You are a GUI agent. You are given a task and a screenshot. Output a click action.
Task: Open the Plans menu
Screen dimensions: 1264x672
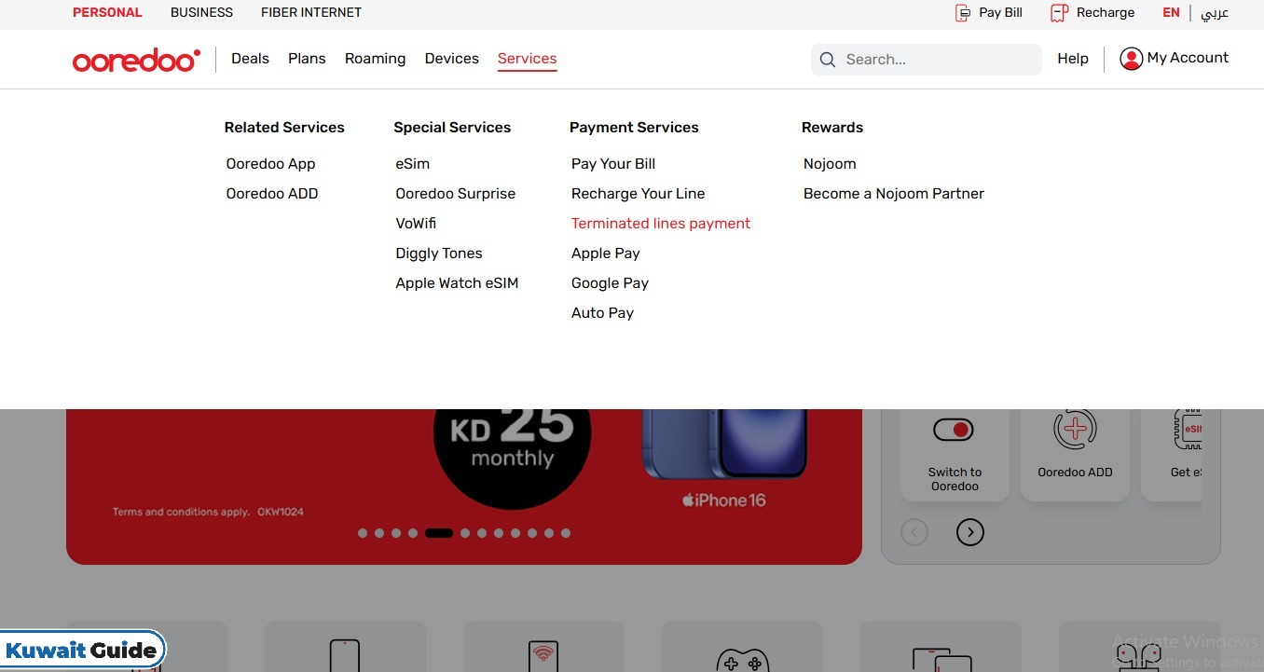pyautogui.click(x=307, y=59)
